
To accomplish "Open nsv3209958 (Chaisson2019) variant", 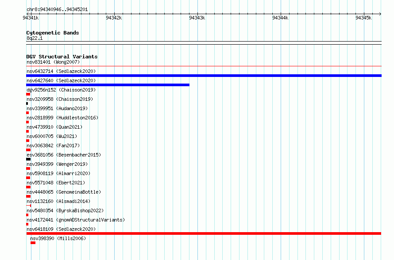I will 60,99.
